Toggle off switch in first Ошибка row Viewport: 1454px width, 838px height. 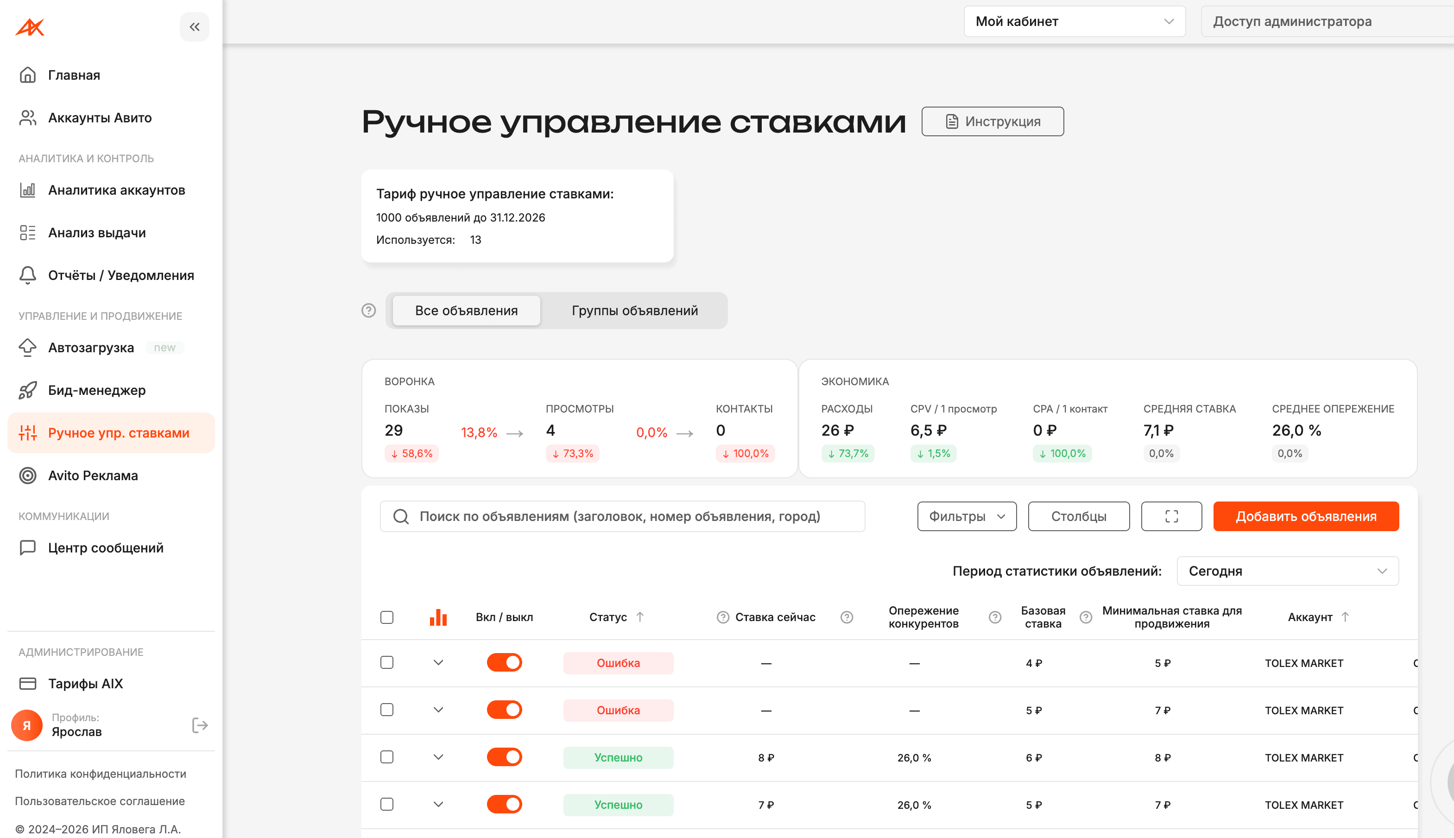tap(505, 662)
